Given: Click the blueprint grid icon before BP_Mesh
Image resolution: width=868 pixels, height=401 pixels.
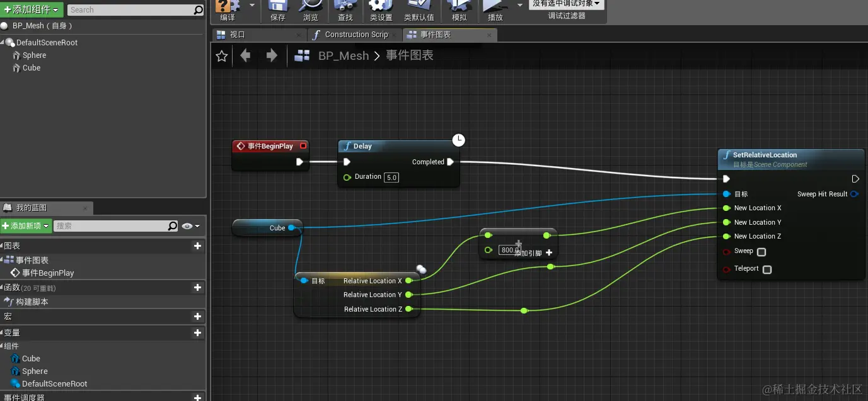Looking at the screenshot, I should click(x=303, y=55).
